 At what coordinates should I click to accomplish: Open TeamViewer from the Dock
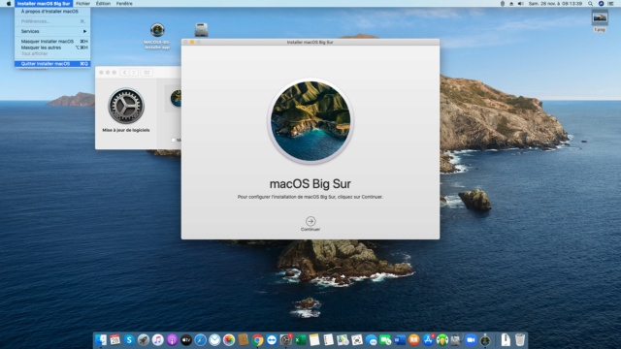pyautogui.click(x=272, y=340)
